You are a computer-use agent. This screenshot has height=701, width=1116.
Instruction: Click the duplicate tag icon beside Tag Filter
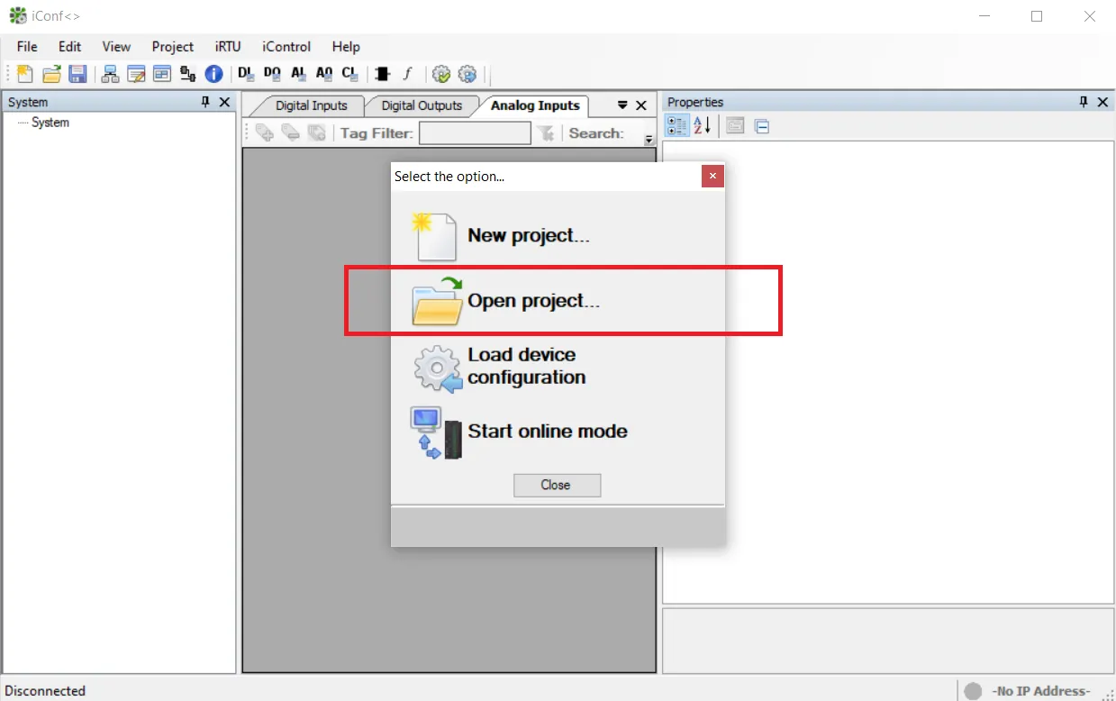pyautogui.click(x=316, y=132)
